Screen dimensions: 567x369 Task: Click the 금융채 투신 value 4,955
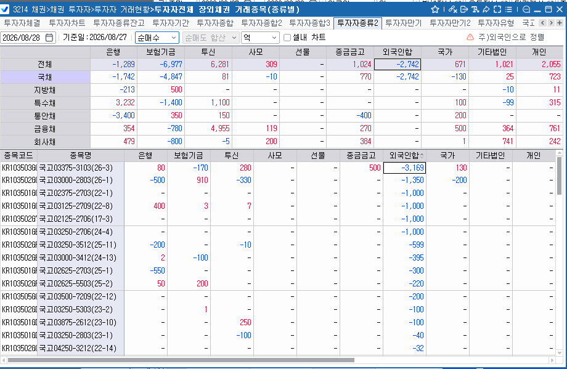[208, 129]
